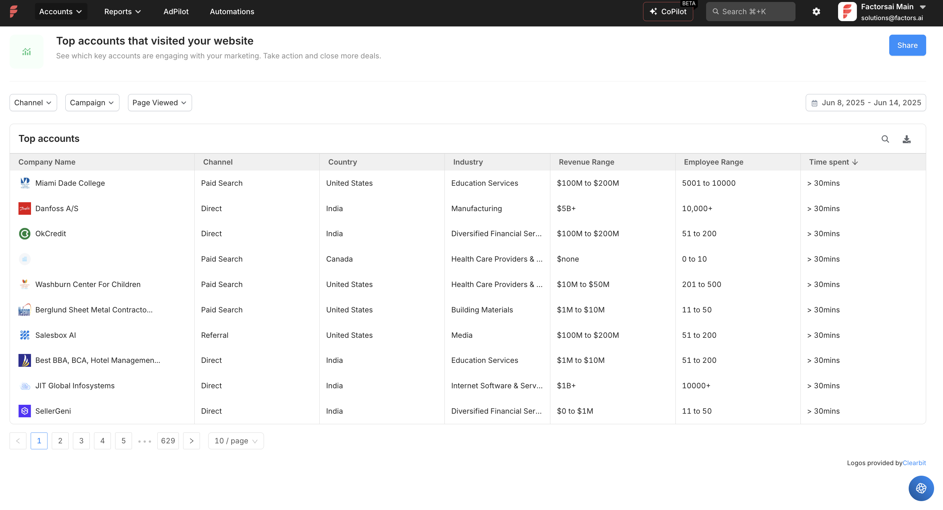The image size is (943, 510).
Task: Download the Top accounts table data
Action: pyautogui.click(x=906, y=139)
